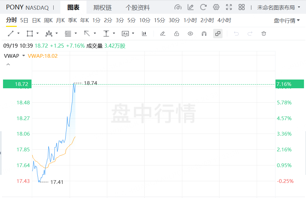Select the 4小时 interval

click(x=225, y=20)
